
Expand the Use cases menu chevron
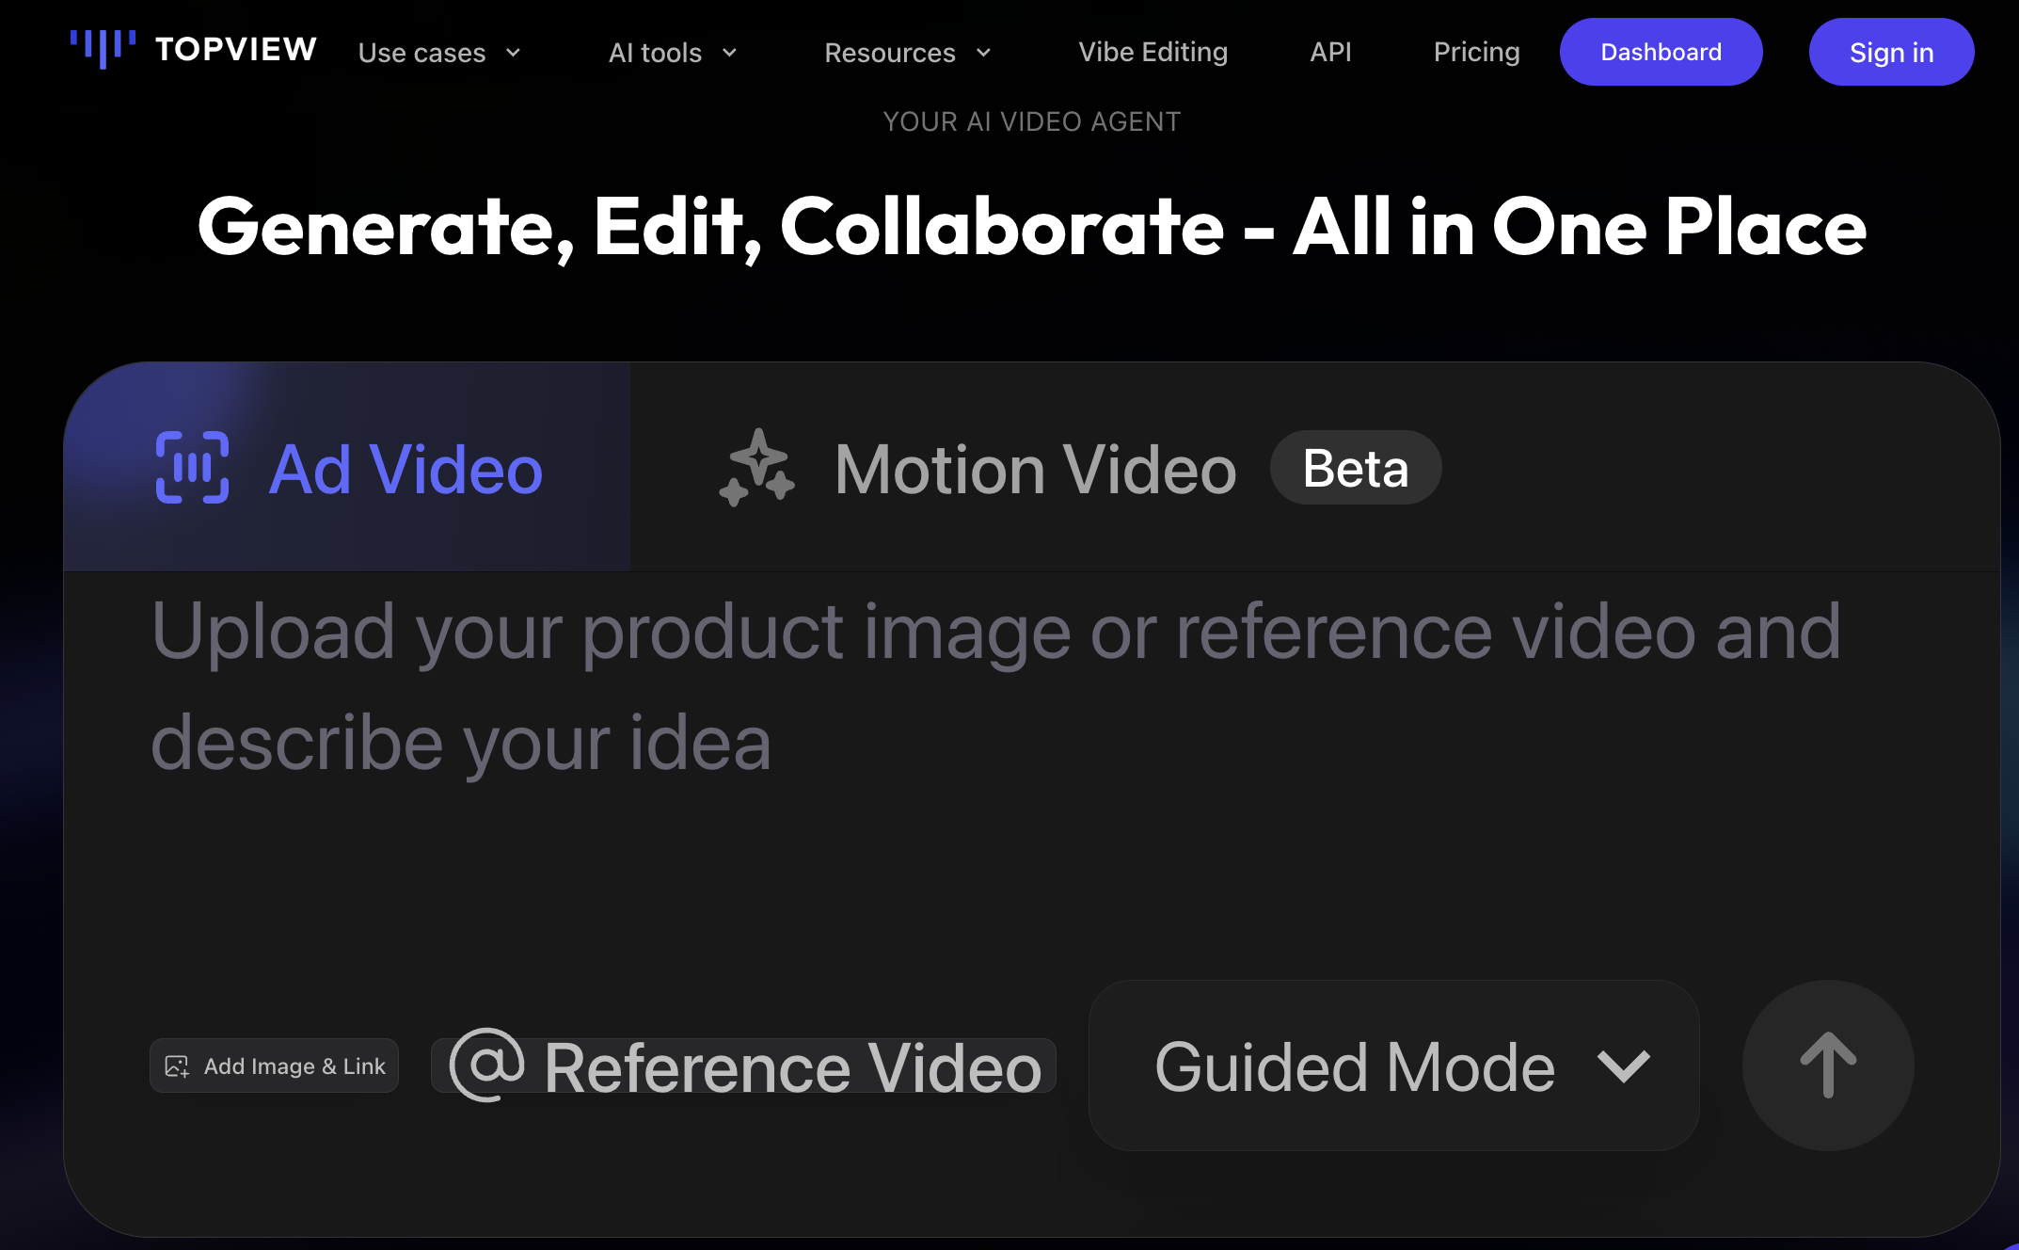(514, 53)
